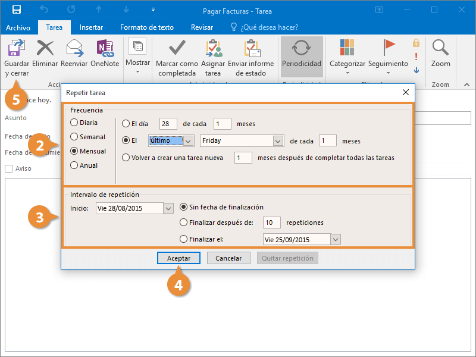Switch to the Insertar ribbon tab
The height and width of the screenshot is (357, 476).
point(91,27)
